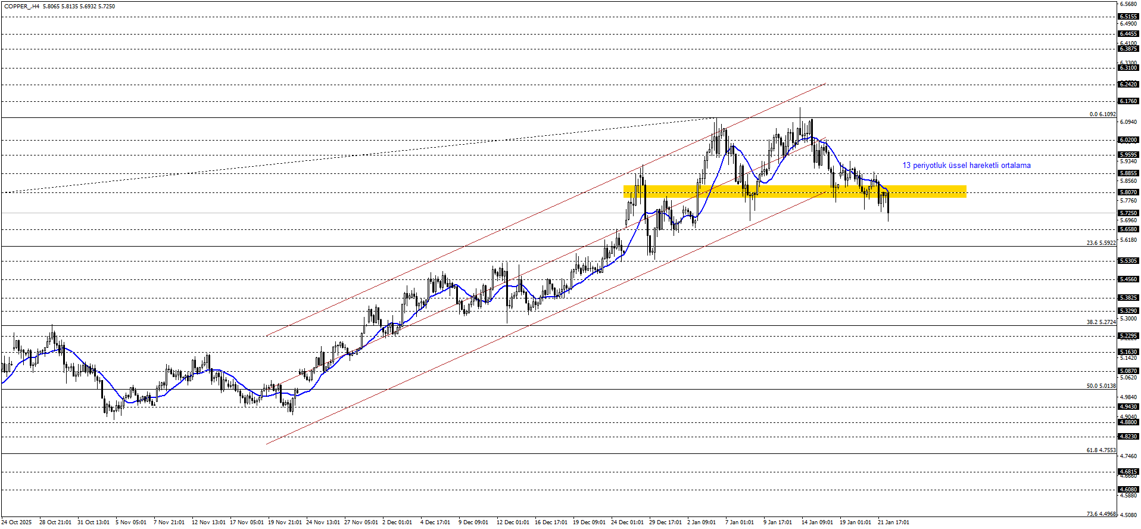This screenshot has width=1141, height=529.
Task: Select the 2 Dec 01:01 time label
Action: click(x=397, y=522)
